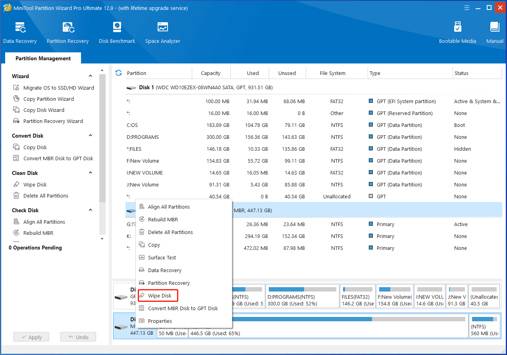Choose Copy from context menu
507x355 pixels.
(184, 245)
